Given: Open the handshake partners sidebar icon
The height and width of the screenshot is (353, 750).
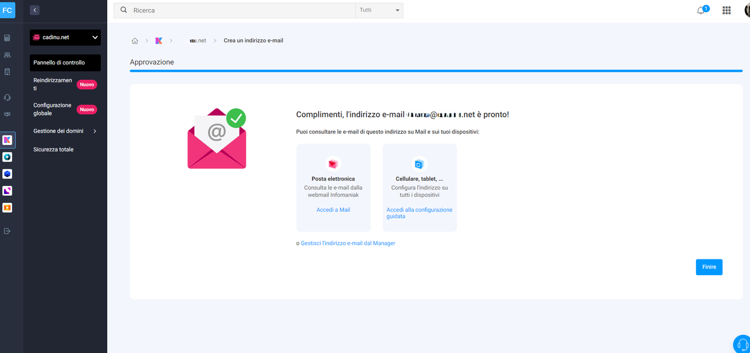Looking at the screenshot, I should 7,115.
